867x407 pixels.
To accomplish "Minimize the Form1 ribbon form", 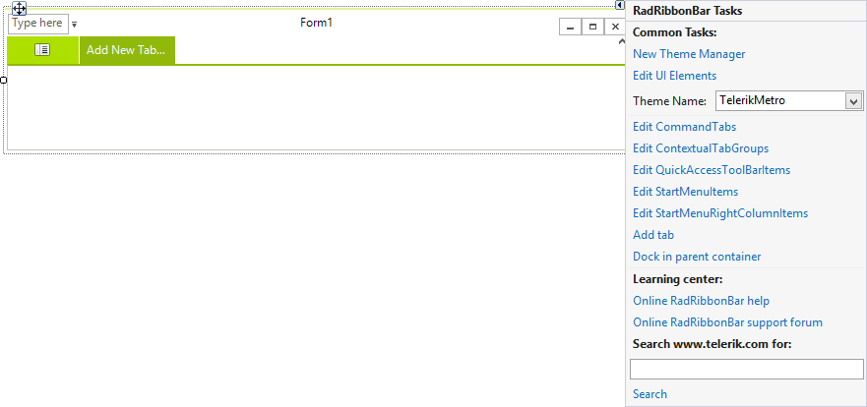I will tap(570, 27).
